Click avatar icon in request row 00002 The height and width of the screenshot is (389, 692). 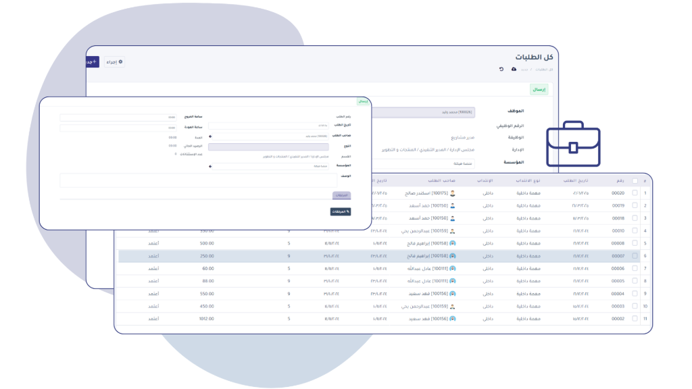coord(453,318)
